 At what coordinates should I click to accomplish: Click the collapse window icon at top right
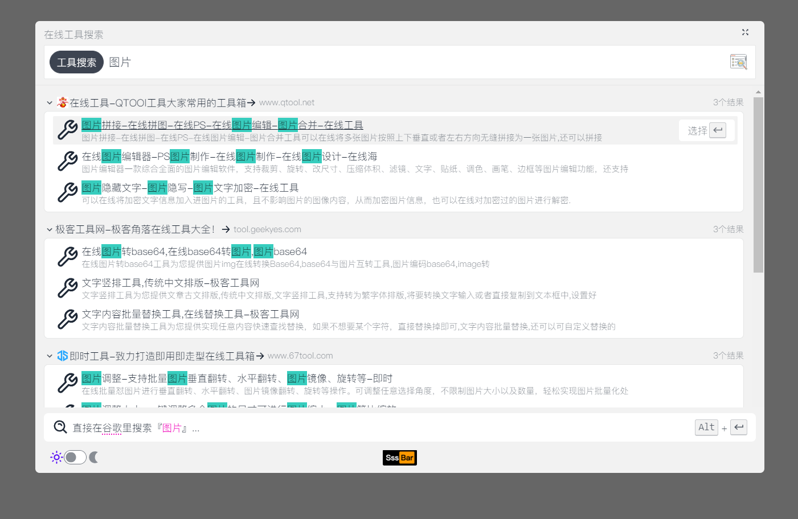[x=745, y=32]
